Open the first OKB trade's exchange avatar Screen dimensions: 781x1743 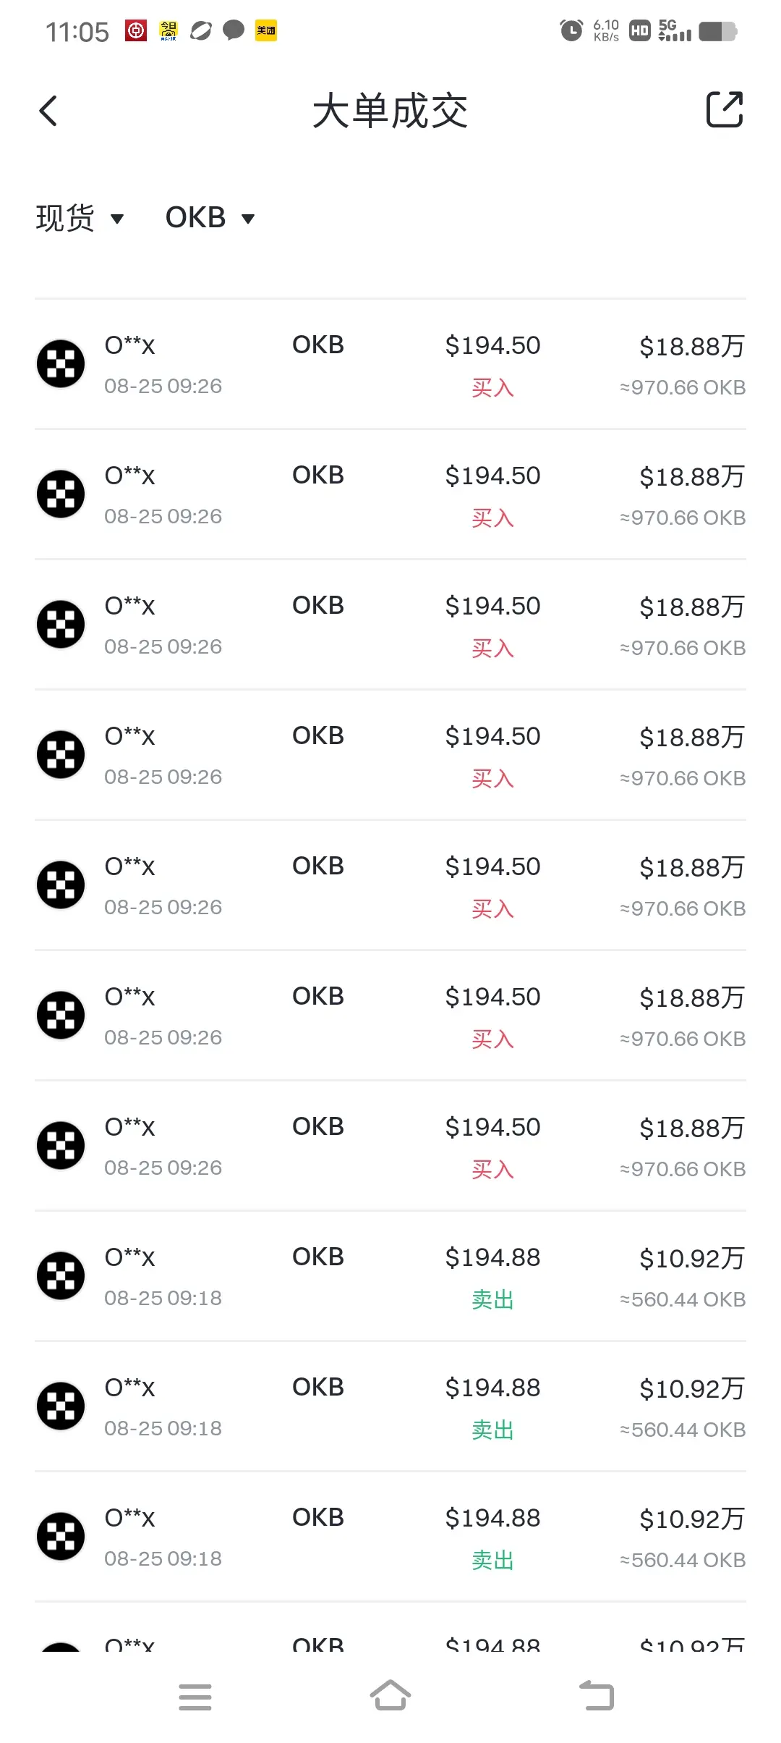61,364
